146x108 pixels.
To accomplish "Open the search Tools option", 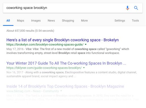I will click(x=135, y=21).
